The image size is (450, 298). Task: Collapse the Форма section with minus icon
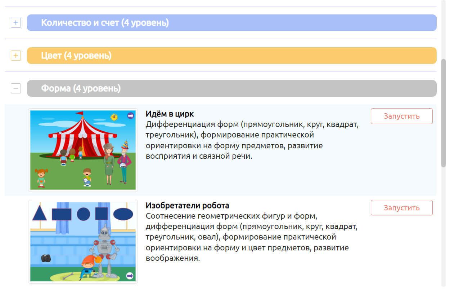tap(16, 88)
